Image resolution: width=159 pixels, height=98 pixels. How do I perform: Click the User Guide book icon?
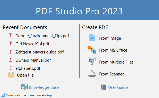(x=104, y=87)
